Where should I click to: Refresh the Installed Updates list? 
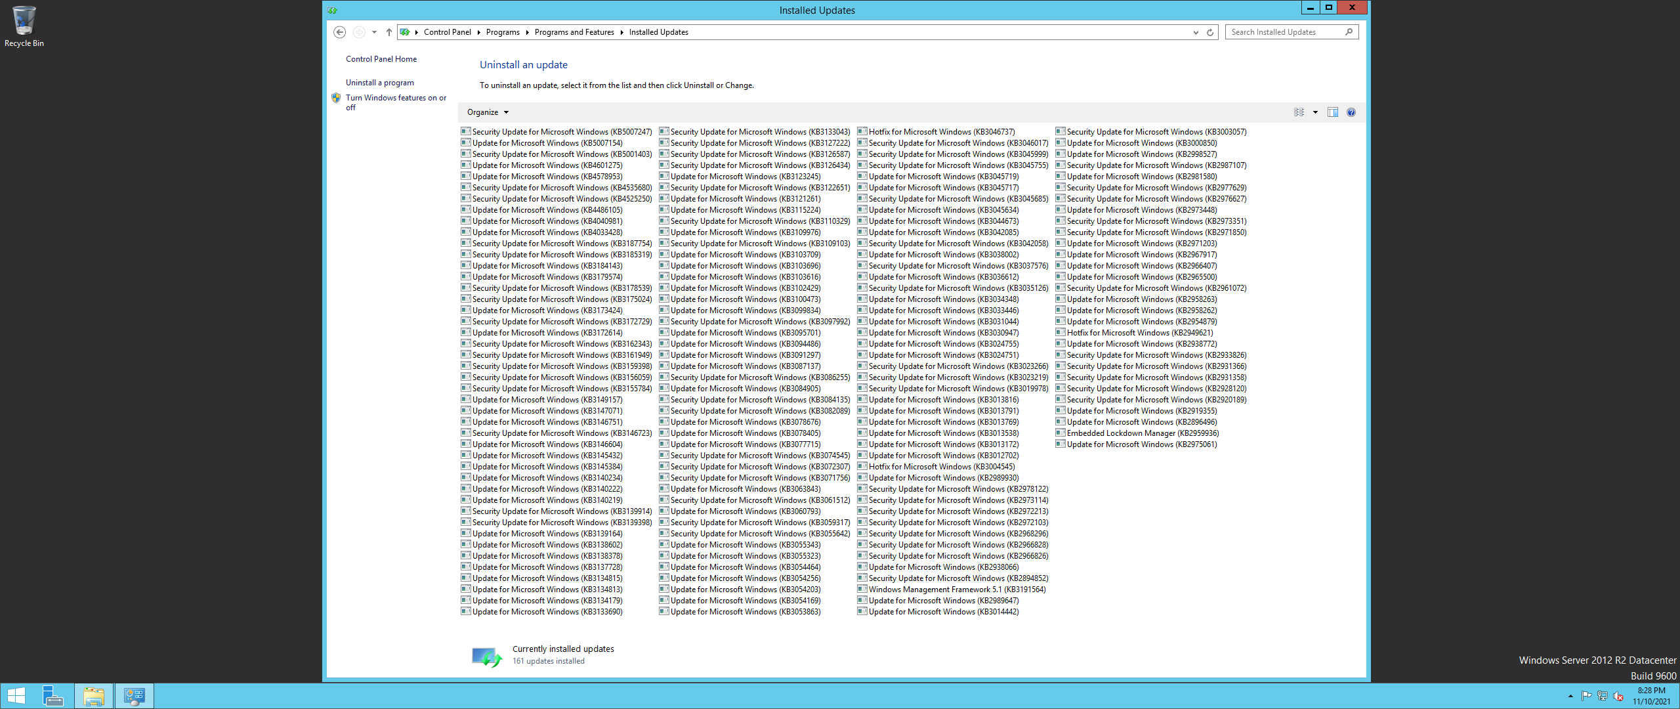tap(1210, 32)
